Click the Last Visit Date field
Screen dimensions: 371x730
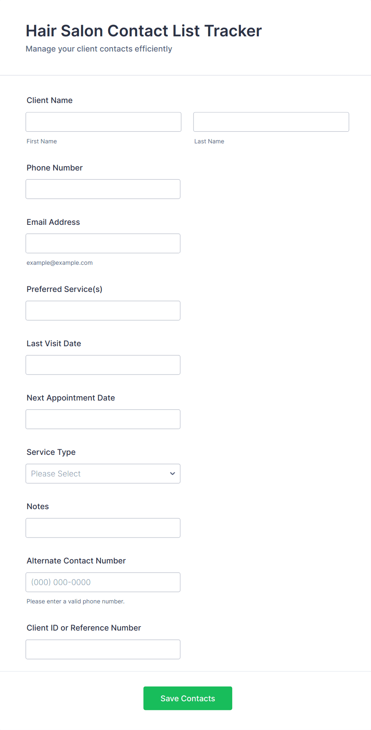pos(103,365)
